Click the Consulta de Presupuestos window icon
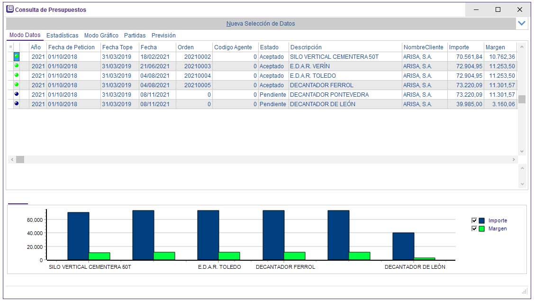The width and height of the screenshot is (534, 301). 10,9
